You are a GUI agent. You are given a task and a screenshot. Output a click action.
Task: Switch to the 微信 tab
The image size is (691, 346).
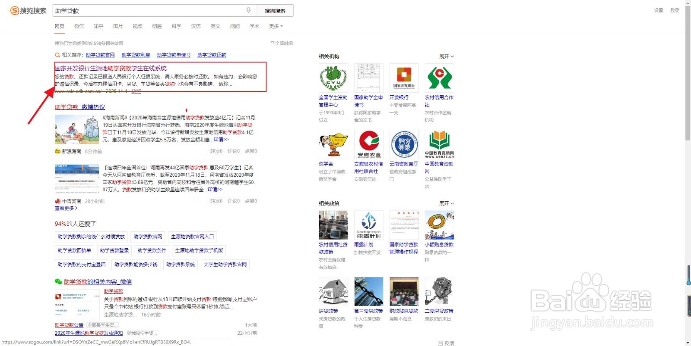click(79, 26)
